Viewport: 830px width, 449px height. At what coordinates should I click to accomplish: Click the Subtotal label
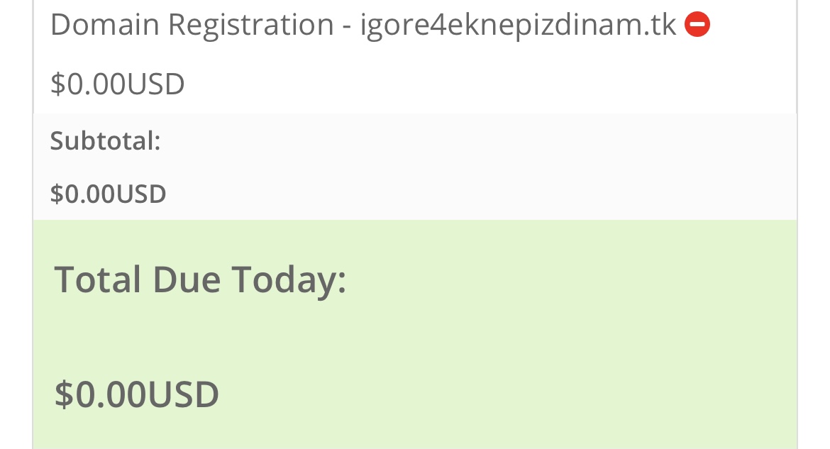[106, 141]
